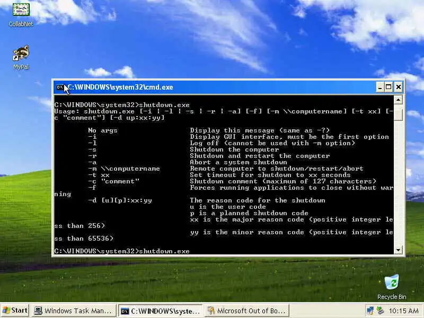Screen dimensions: 424x318
Task: Click 'Log off (cannot be used' line
Action: tap(272, 143)
